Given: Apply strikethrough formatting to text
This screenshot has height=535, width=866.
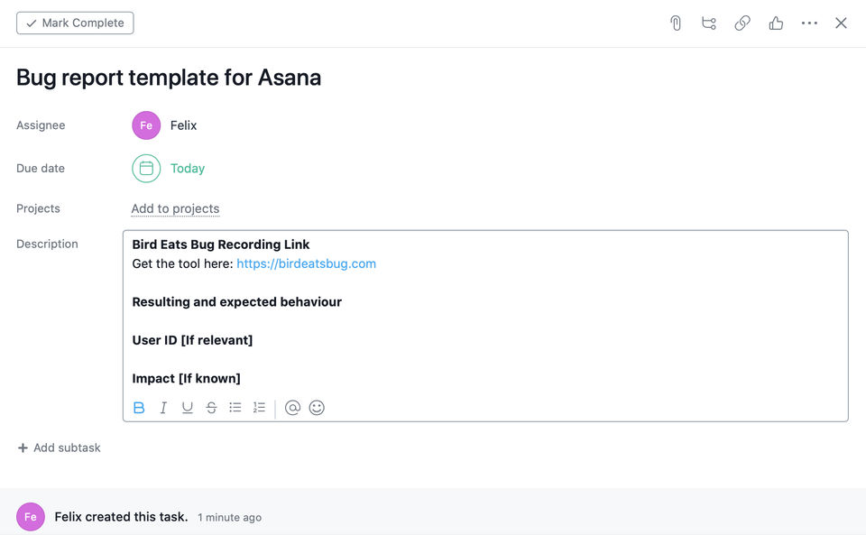Looking at the screenshot, I should (211, 408).
